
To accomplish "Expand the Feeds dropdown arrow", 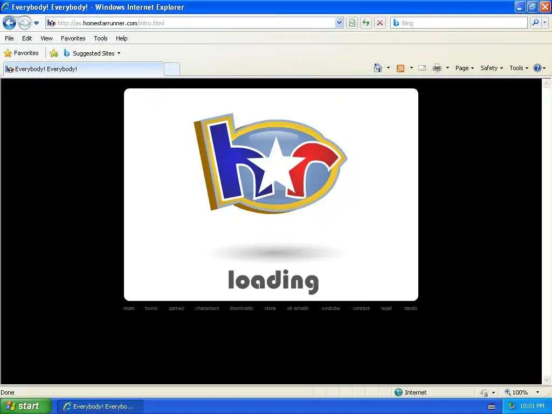I will point(411,68).
